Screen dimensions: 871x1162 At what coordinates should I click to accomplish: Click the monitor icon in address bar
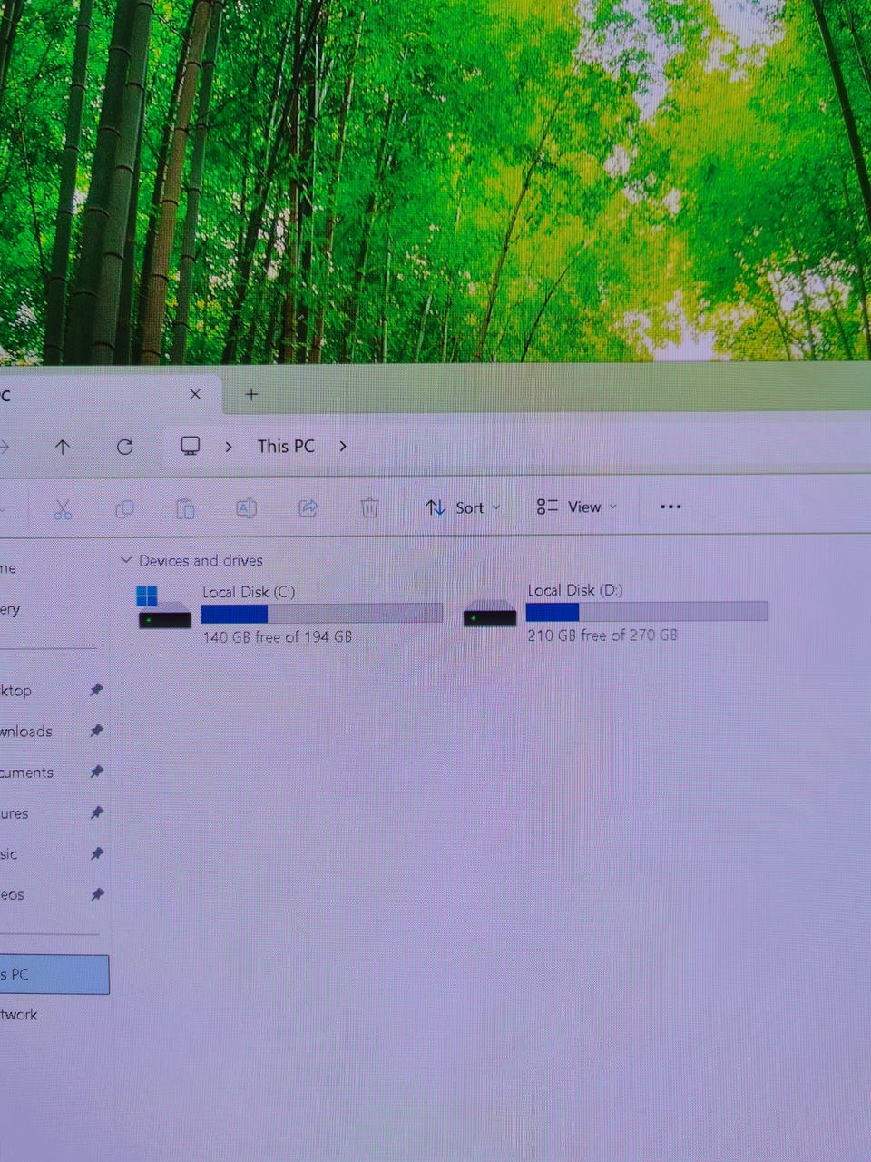[190, 446]
